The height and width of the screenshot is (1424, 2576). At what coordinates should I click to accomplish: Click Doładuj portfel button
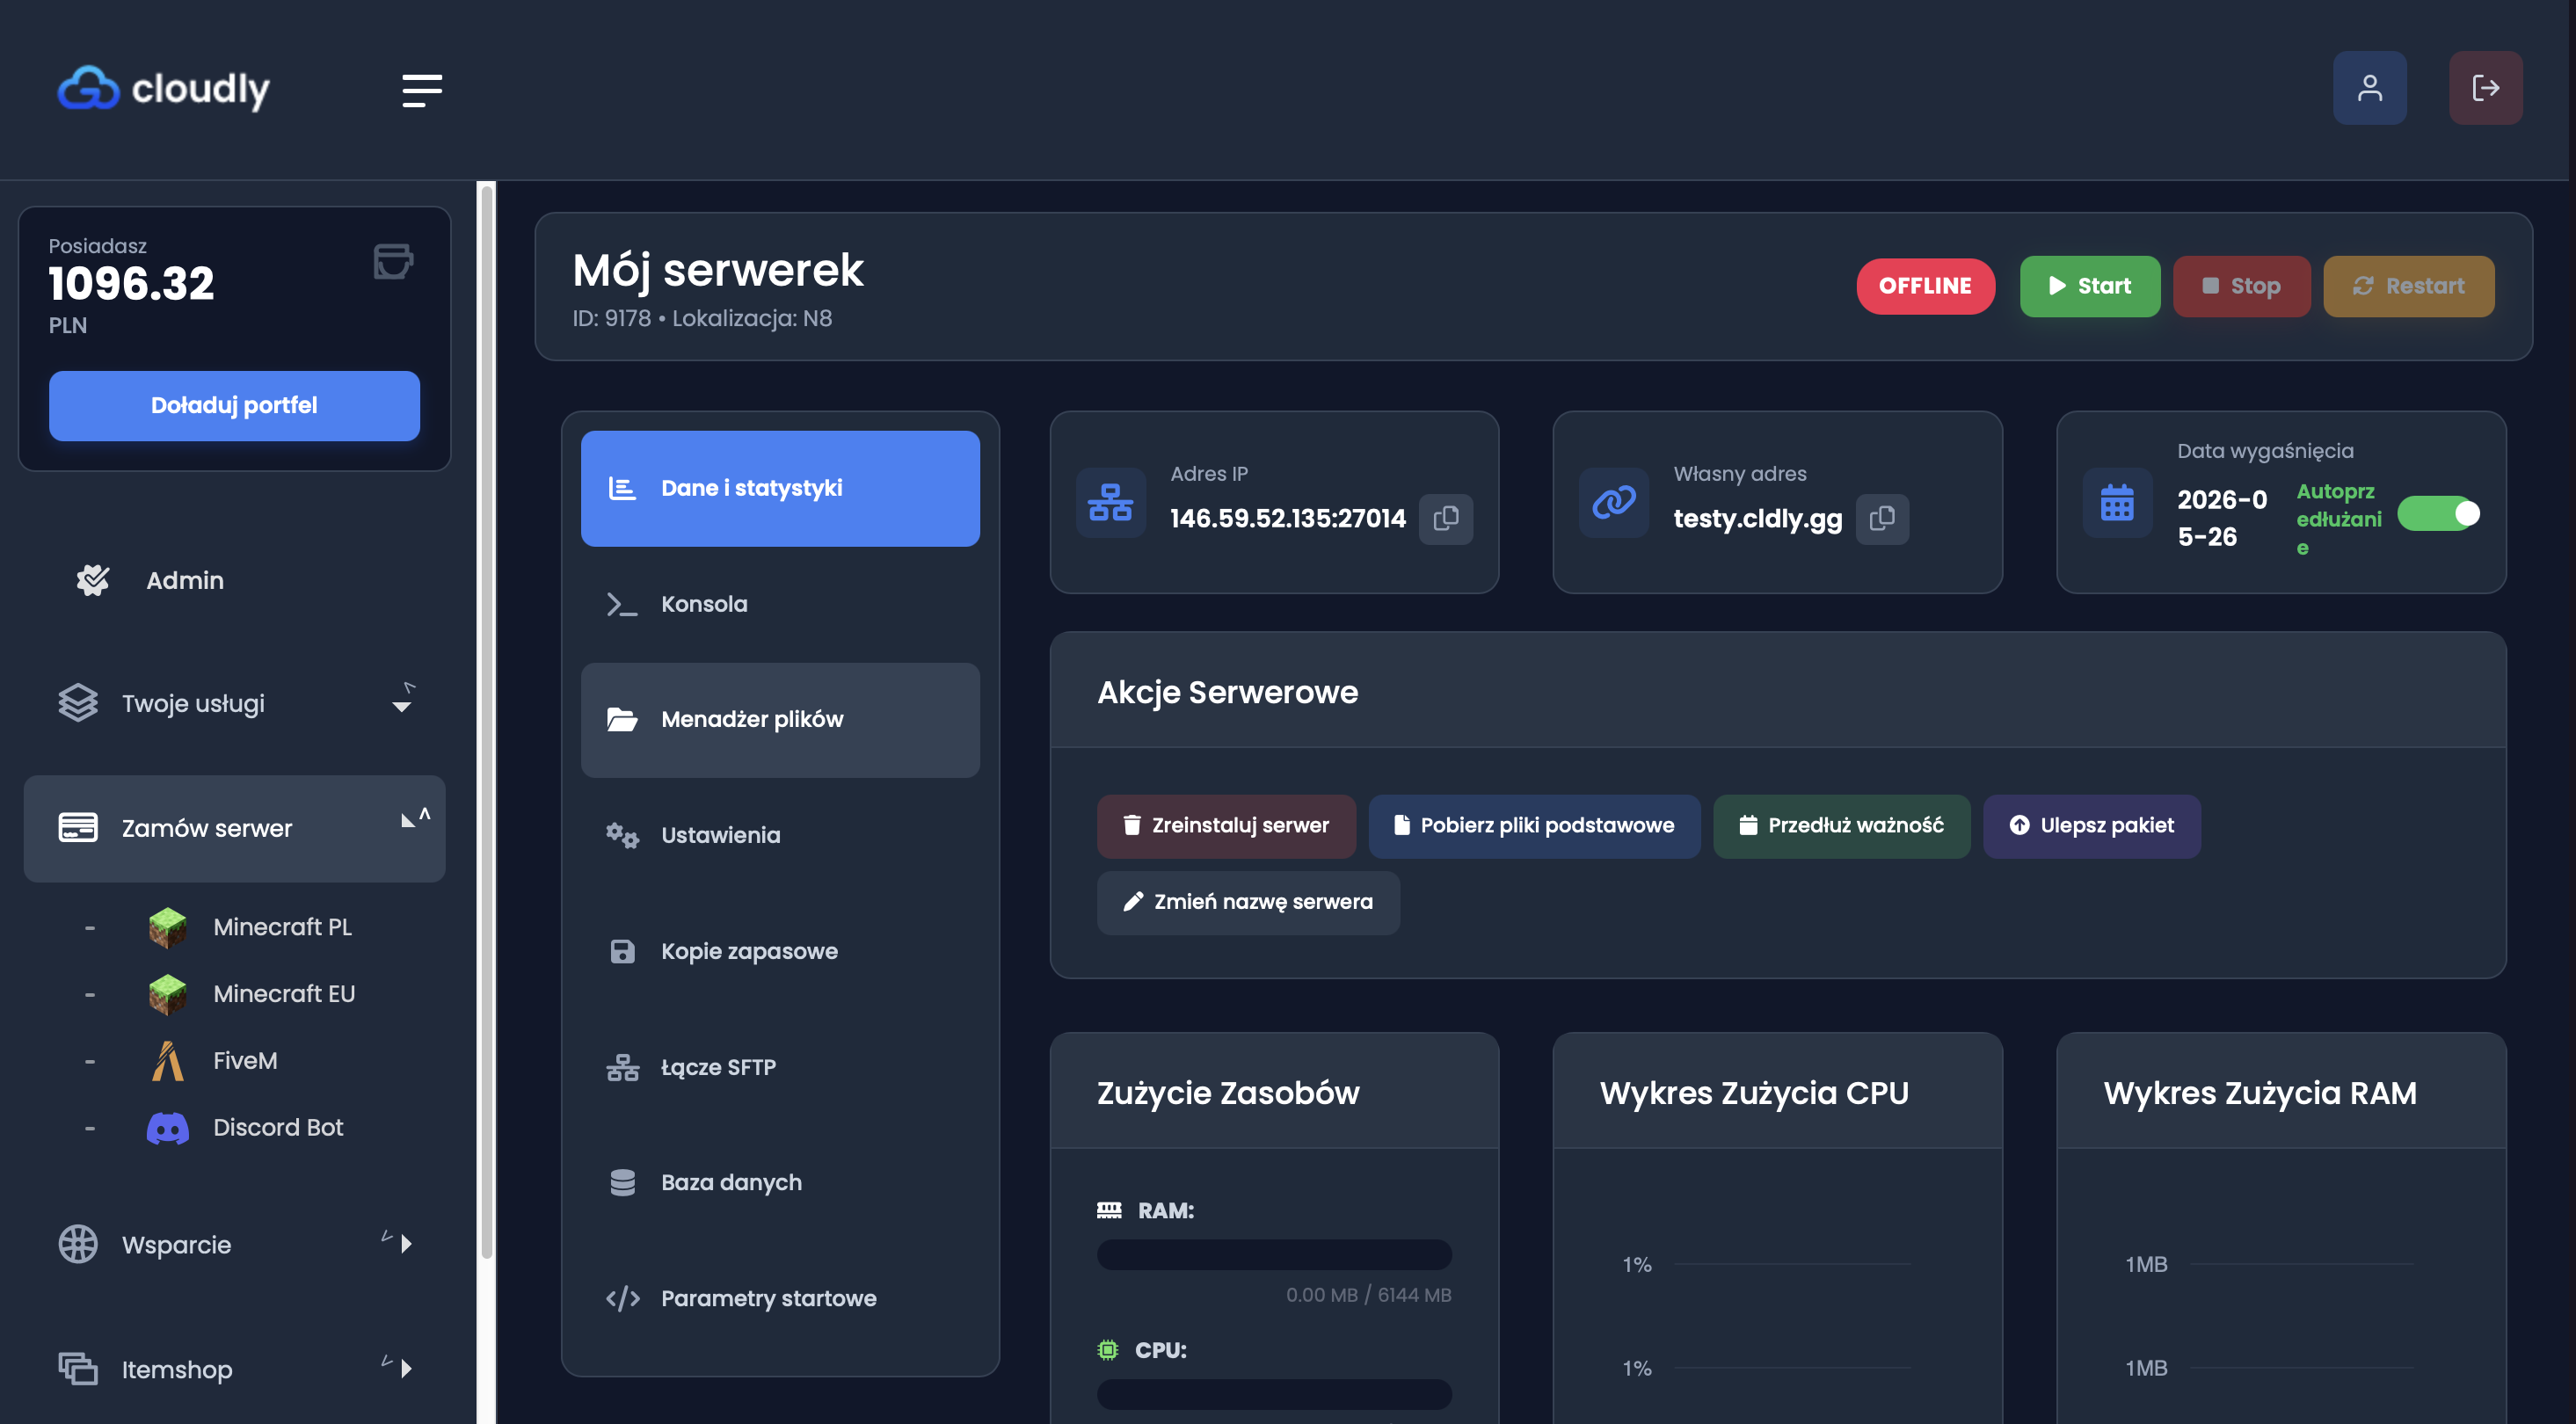pos(234,405)
